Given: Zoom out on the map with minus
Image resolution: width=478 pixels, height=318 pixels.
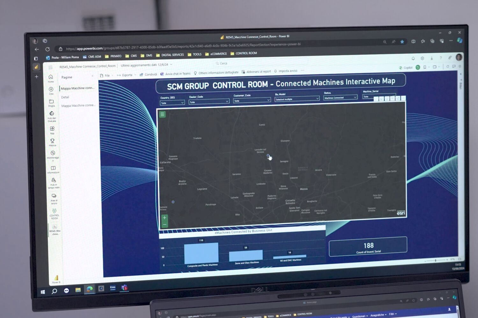Looking at the screenshot, I should pyautogui.click(x=164, y=225).
